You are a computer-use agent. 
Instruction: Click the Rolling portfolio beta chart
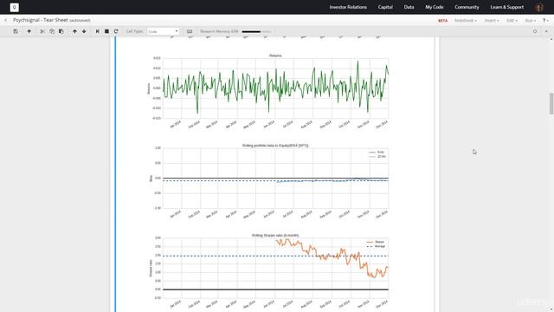pyautogui.click(x=275, y=179)
